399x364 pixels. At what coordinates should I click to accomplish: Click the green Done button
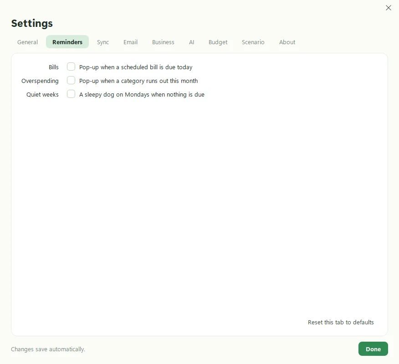pyautogui.click(x=373, y=349)
